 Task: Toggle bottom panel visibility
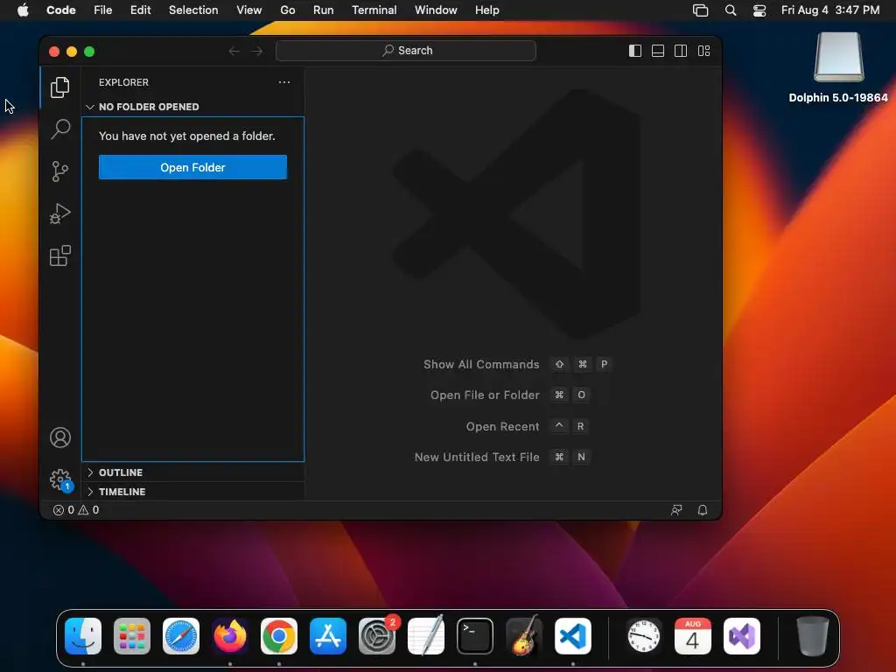tap(658, 51)
